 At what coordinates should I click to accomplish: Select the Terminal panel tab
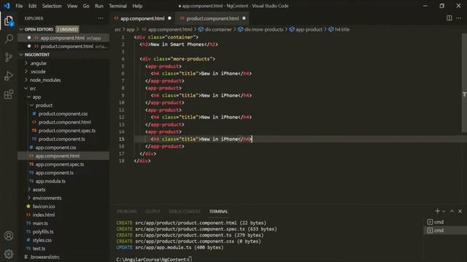pyautogui.click(x=218, y=212)
